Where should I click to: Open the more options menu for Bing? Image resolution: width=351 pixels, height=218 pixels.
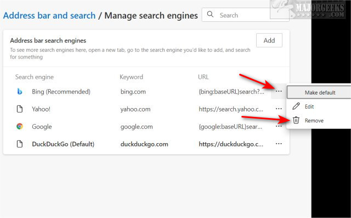(x=279, y=91)
